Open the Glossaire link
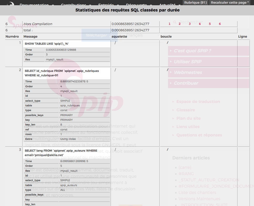 point(185,110)
